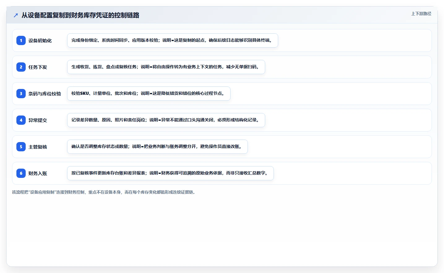The image size is (444, 273).
Task: Open description box starting 记录差异数量
Action: pos(166,120)
